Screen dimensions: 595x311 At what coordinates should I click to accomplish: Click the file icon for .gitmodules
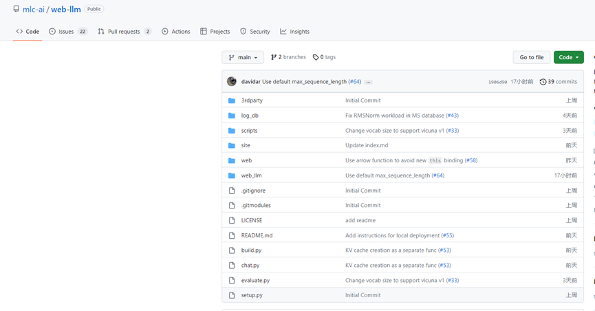(232, 206)
